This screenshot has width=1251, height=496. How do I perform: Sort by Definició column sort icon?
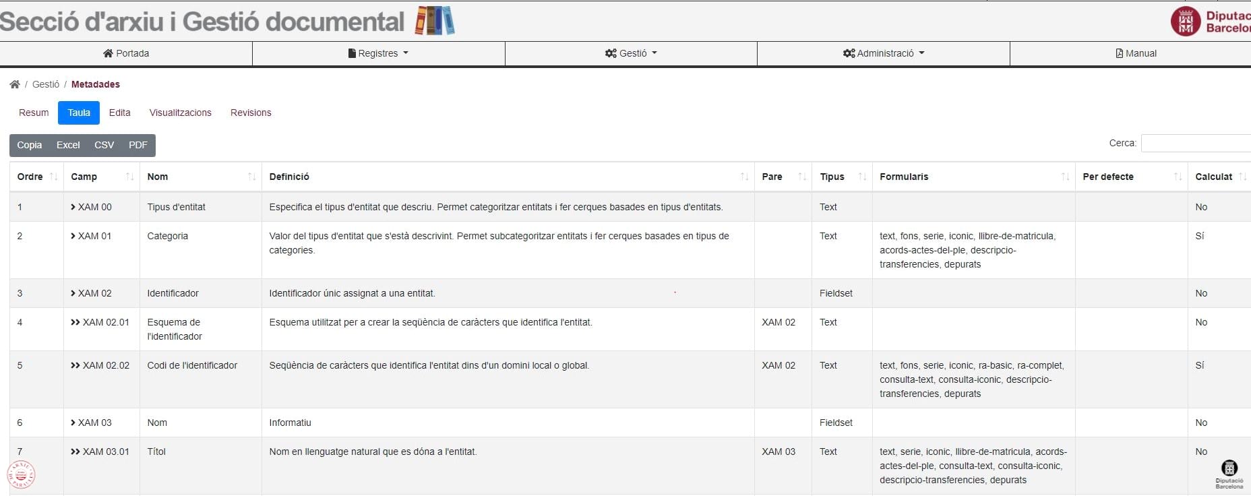pos(744,177)
